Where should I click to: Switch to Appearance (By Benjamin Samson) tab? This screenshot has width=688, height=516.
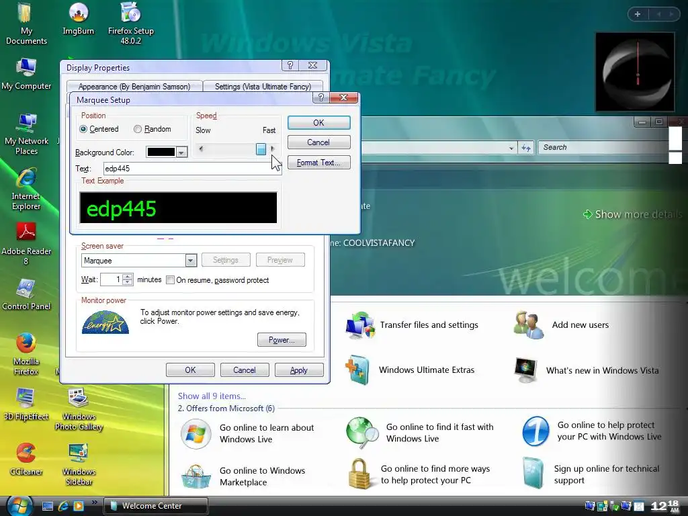pos(134,87)
